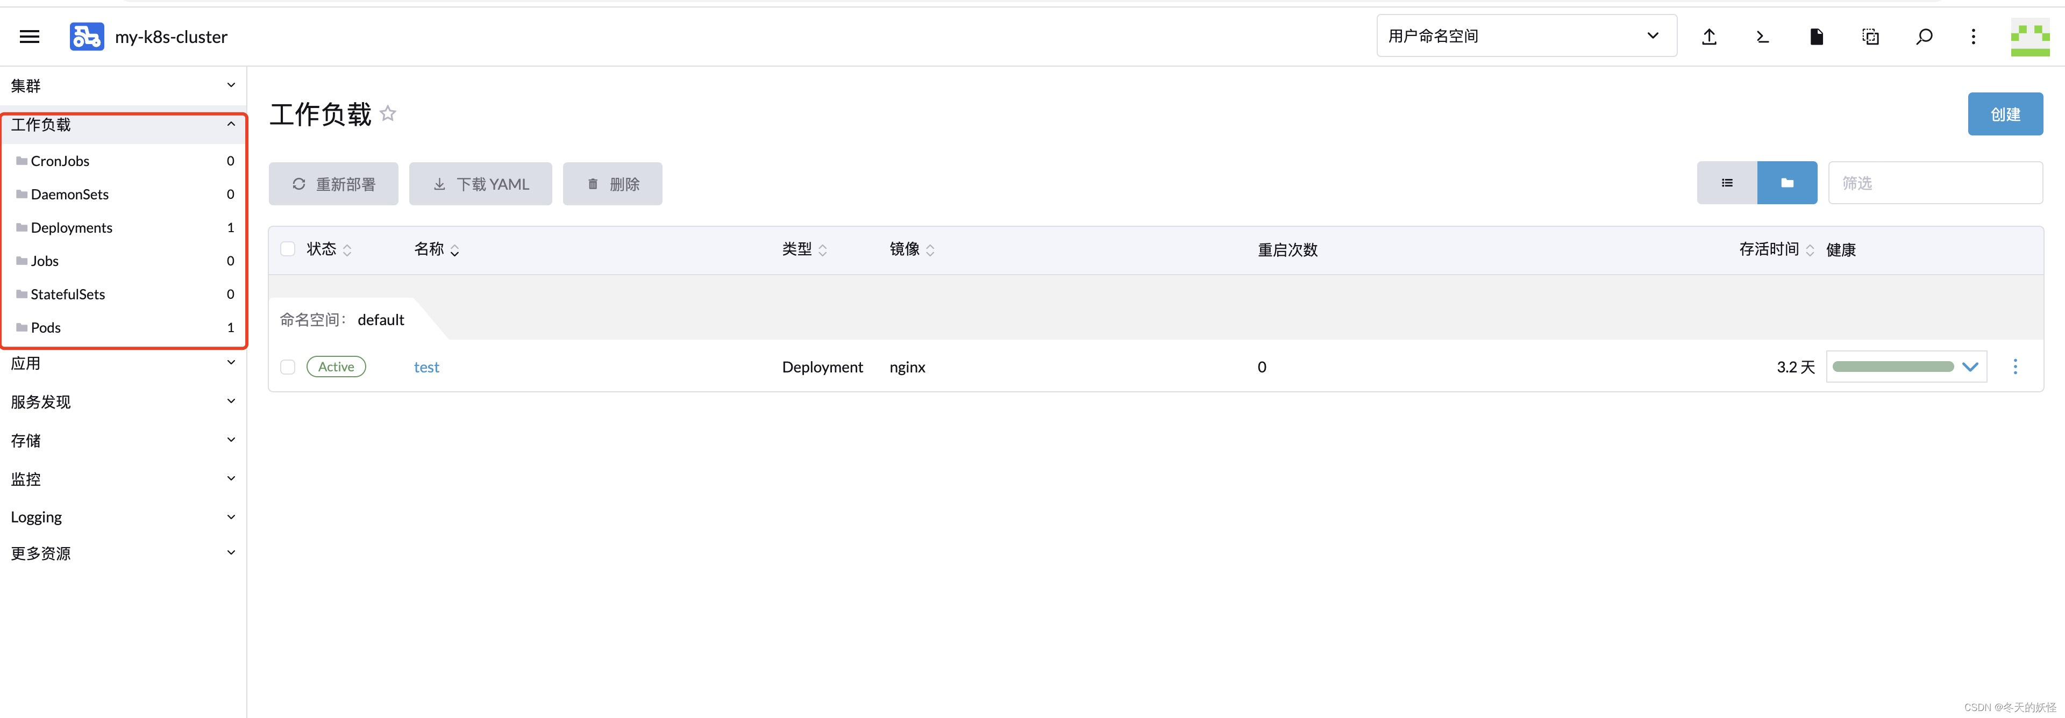The width and height of the screenshot is (2065, 718).
Task: Click the 创建 create button
Action: point(2005,114)
